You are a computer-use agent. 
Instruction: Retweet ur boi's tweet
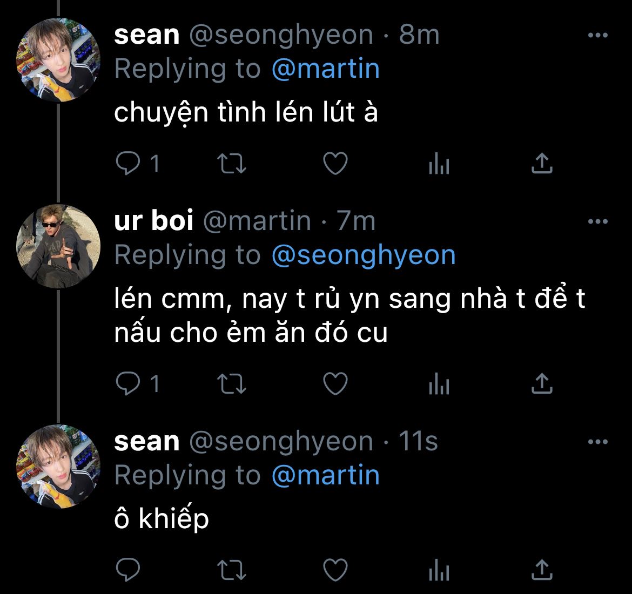point(231,384)
